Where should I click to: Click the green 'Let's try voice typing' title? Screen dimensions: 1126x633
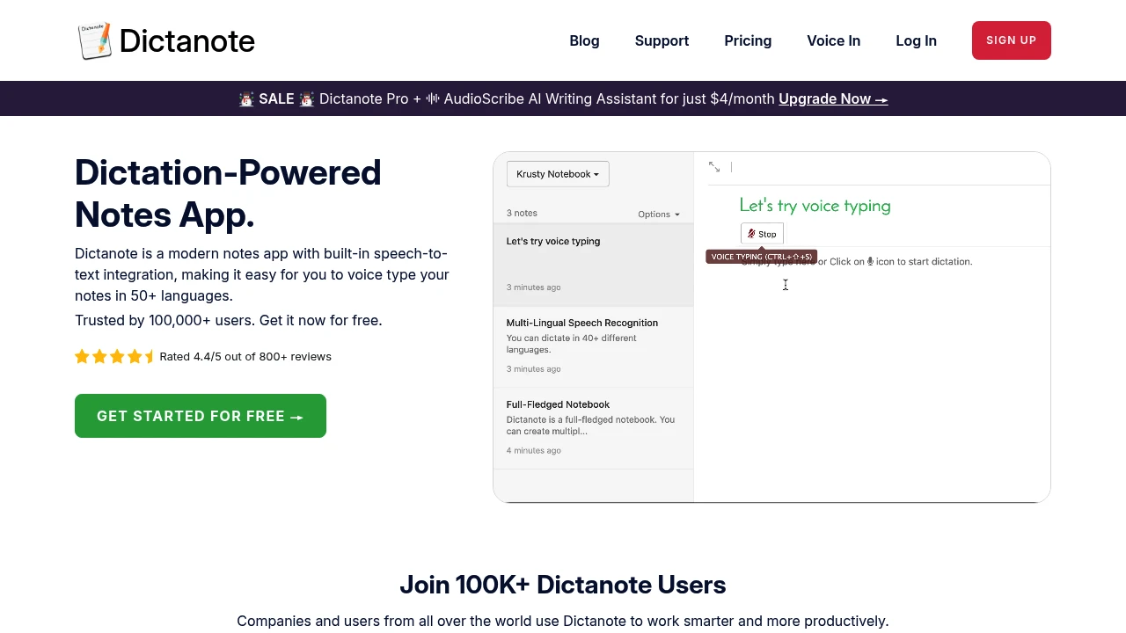[815, 206]
